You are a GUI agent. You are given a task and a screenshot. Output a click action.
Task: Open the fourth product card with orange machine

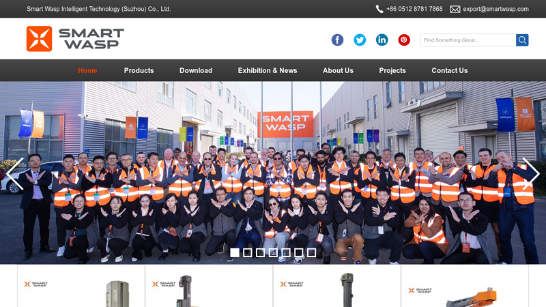(x=465, y=286)
